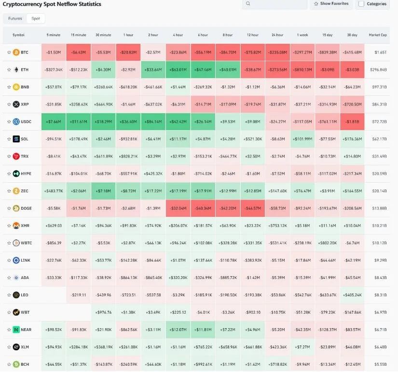Image resolution: width=398 pixels, height=372 pixels.
Task: Click the WBT coin icon
Action: pyautogui.click(x=16, y=312)
